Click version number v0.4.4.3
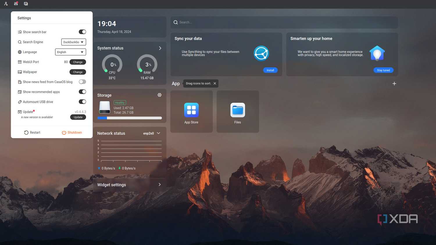Image resolution: width=436 pixels, height=245 pixels. (x=80, y=112)
